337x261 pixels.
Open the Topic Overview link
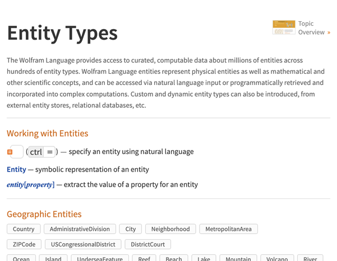point(313,28)
